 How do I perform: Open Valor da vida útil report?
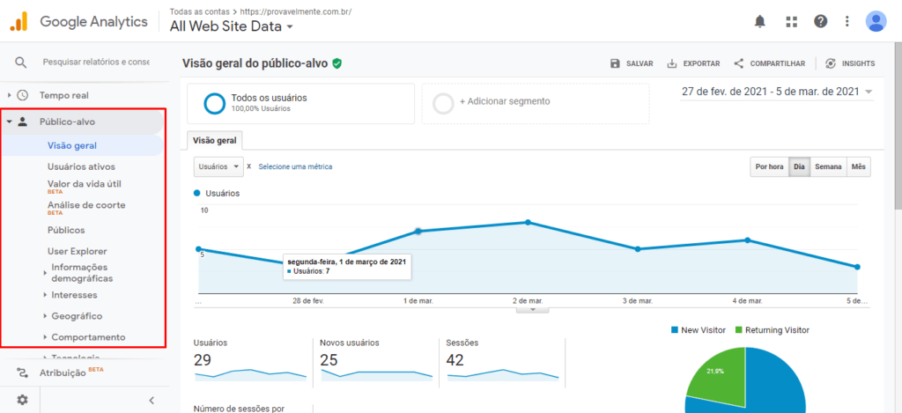tap(84, 186)
